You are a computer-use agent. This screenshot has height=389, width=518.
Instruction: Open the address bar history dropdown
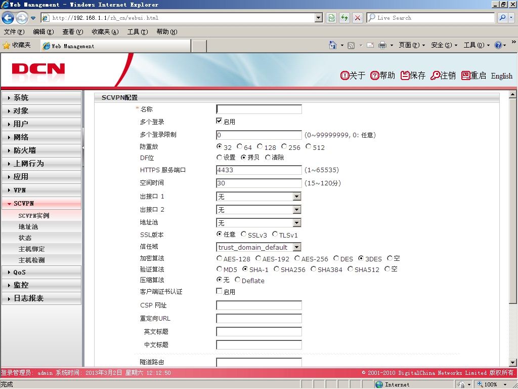pyautogui.click(x=319, y=18)
